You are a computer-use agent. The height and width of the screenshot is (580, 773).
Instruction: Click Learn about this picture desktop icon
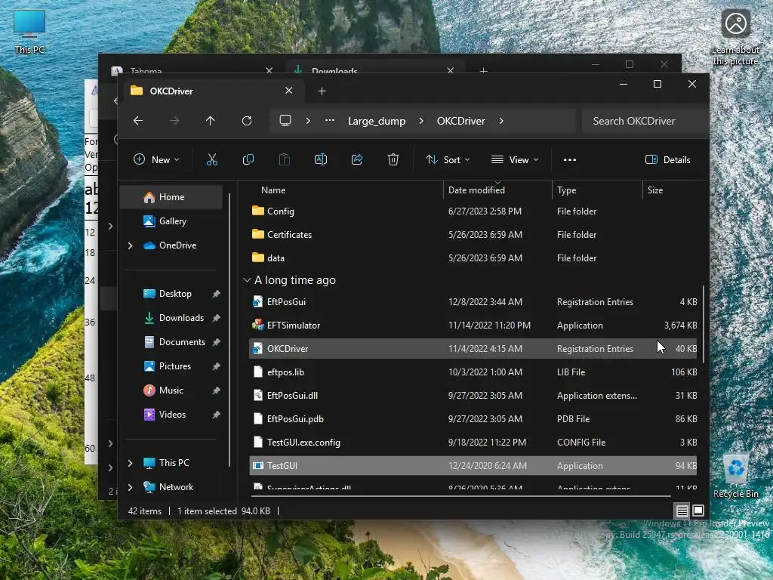pos(735,38)
